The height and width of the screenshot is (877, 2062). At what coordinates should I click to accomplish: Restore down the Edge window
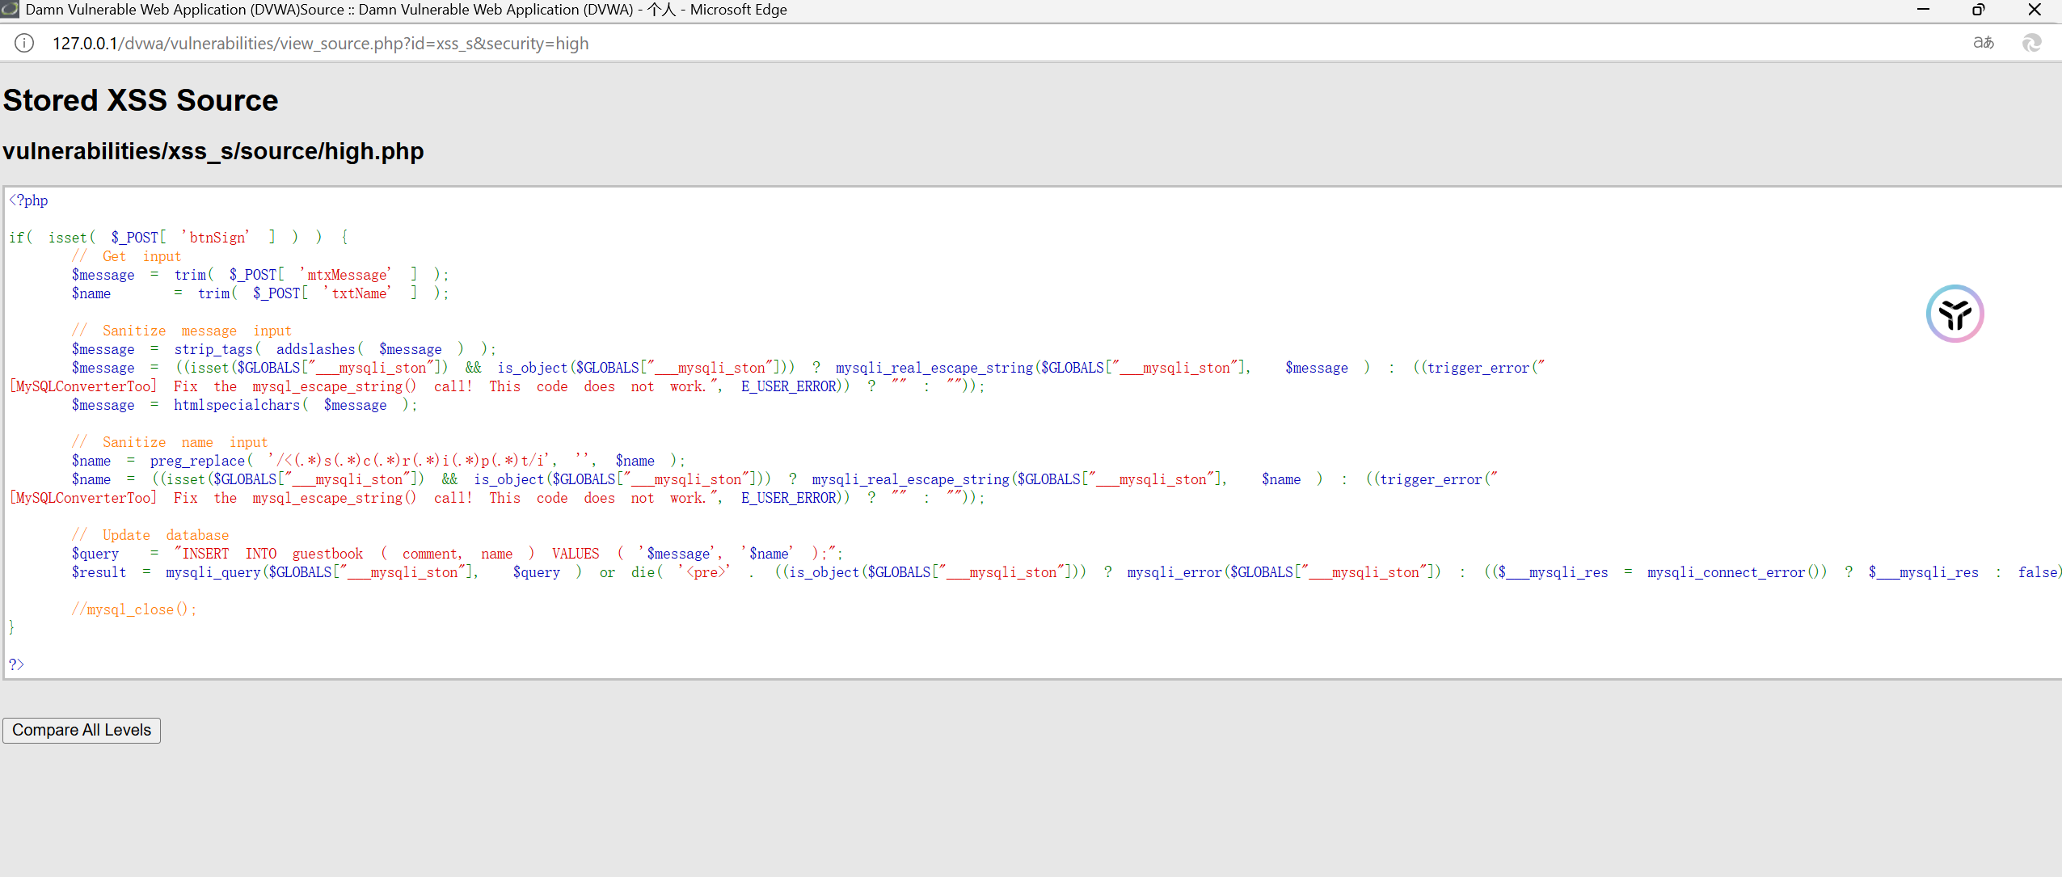1978,10
